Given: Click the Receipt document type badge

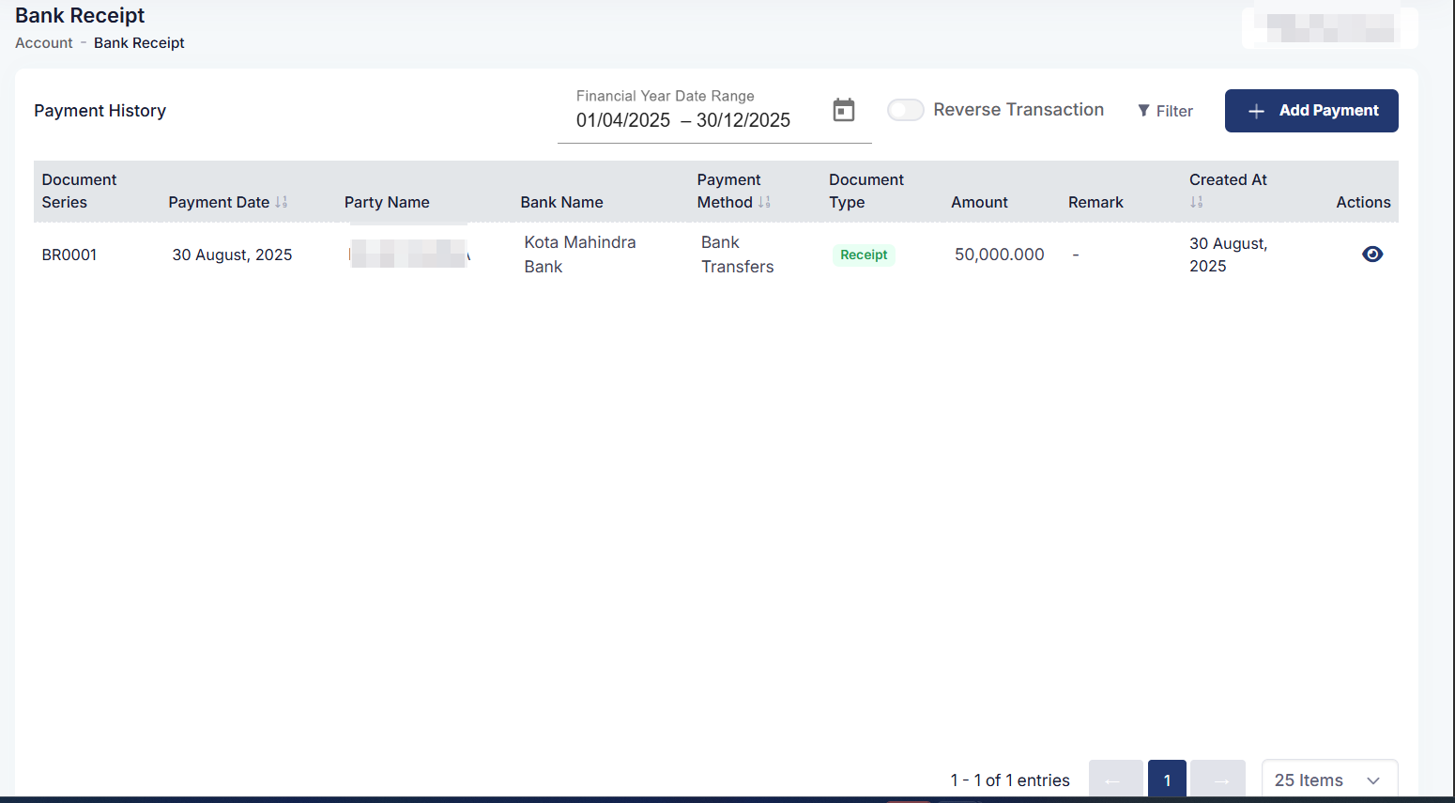Looking at the screenshot, I should pos(864,255).
